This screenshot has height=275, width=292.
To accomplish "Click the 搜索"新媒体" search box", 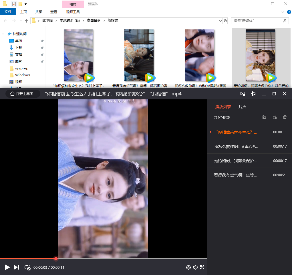I will tap(257, 21).
